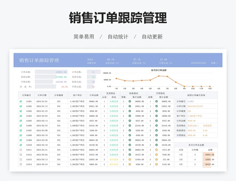Toggle the checked box next to A1007
236x181 pixels.
pyautogui.click(x=21, y=131)
